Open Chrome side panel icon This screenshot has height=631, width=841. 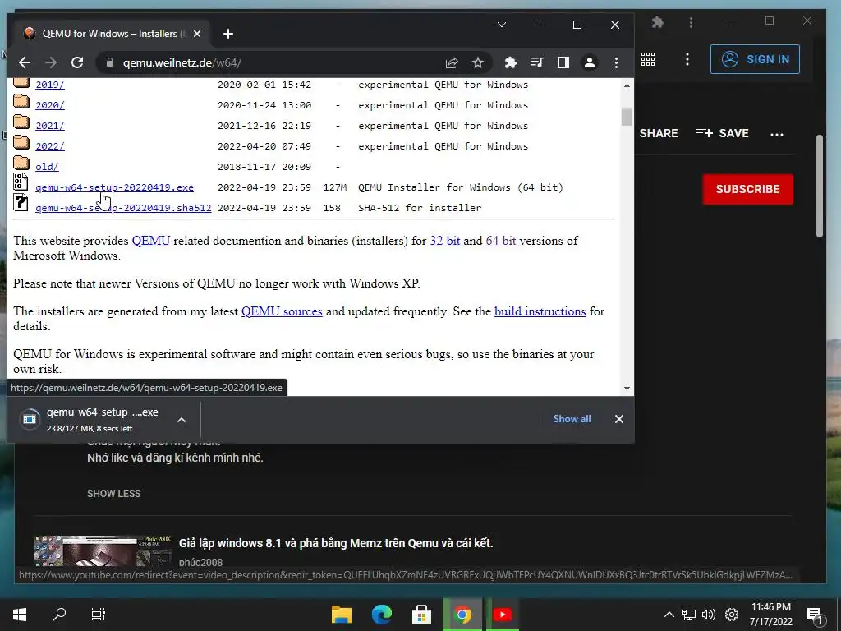point(563,62)
